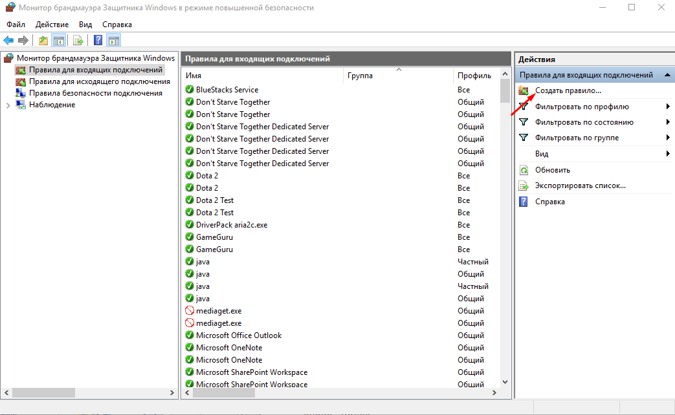This screenshot has height=415, width=675.
Task: Click the Back arrow in the toolbar
Action: pyautogui.click(x=8, y=41)
